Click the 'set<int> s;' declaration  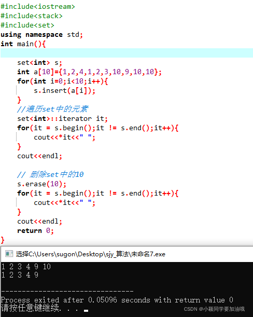click(39, 62)
